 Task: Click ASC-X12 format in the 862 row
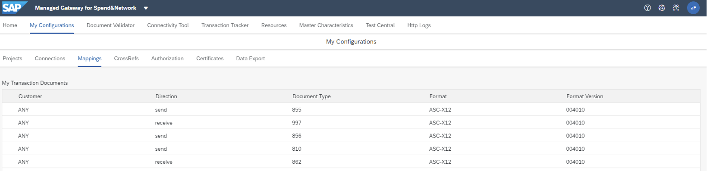(440, 162)
